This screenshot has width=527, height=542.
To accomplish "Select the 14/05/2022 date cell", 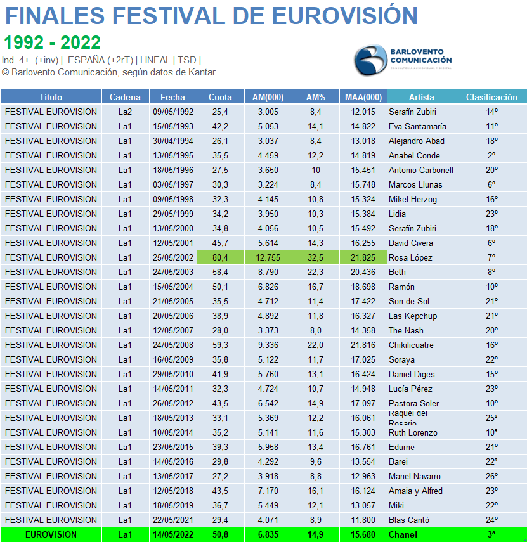I will point(172,534).
